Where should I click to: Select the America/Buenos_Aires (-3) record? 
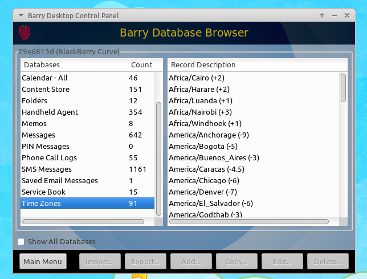click(254, 157)
